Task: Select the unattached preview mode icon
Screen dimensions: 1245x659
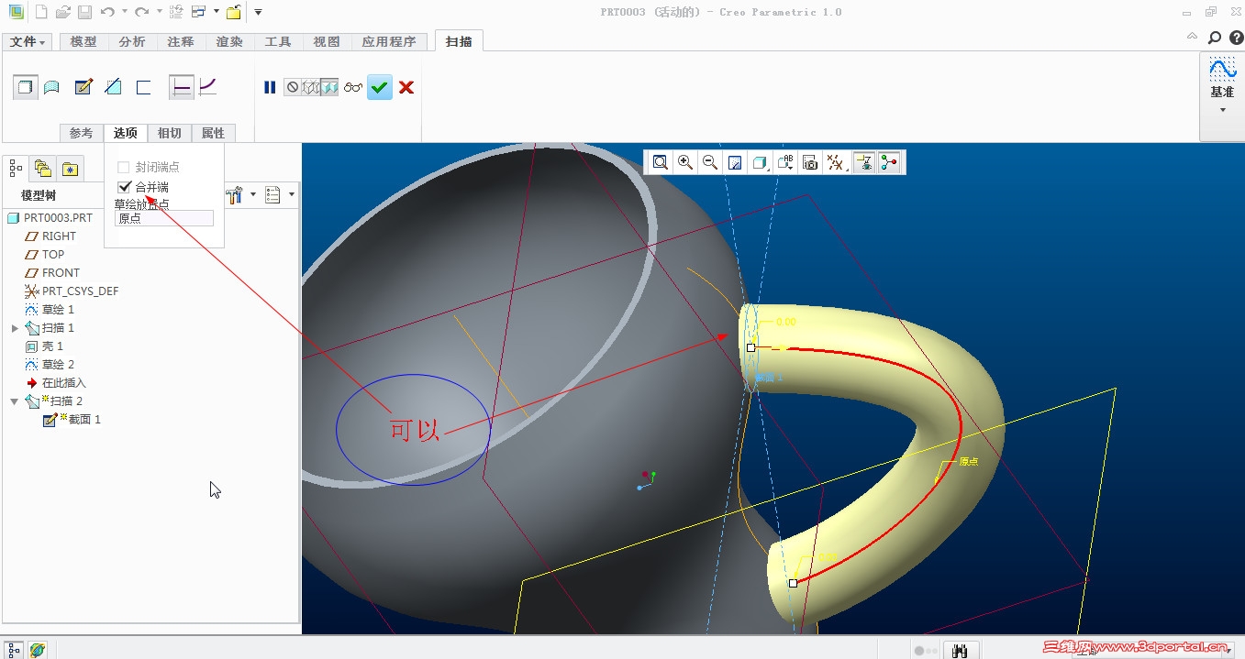Action: point(311,87)
